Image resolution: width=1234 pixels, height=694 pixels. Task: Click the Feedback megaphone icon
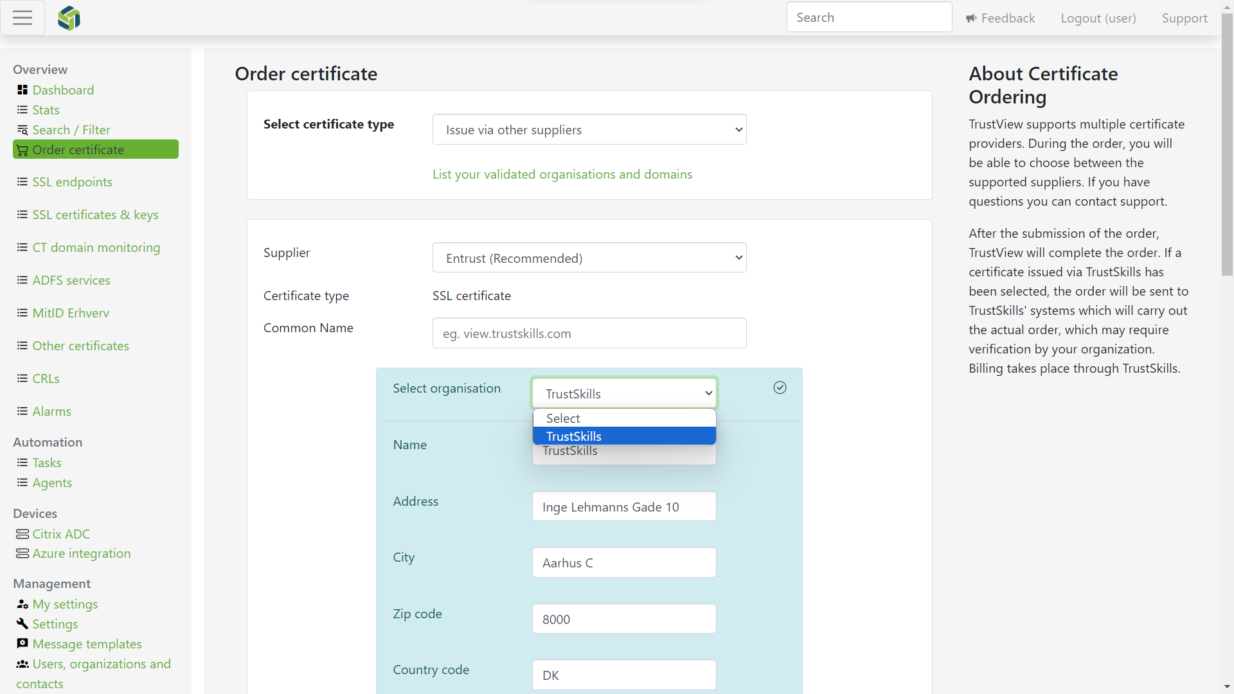coord(971,19)
